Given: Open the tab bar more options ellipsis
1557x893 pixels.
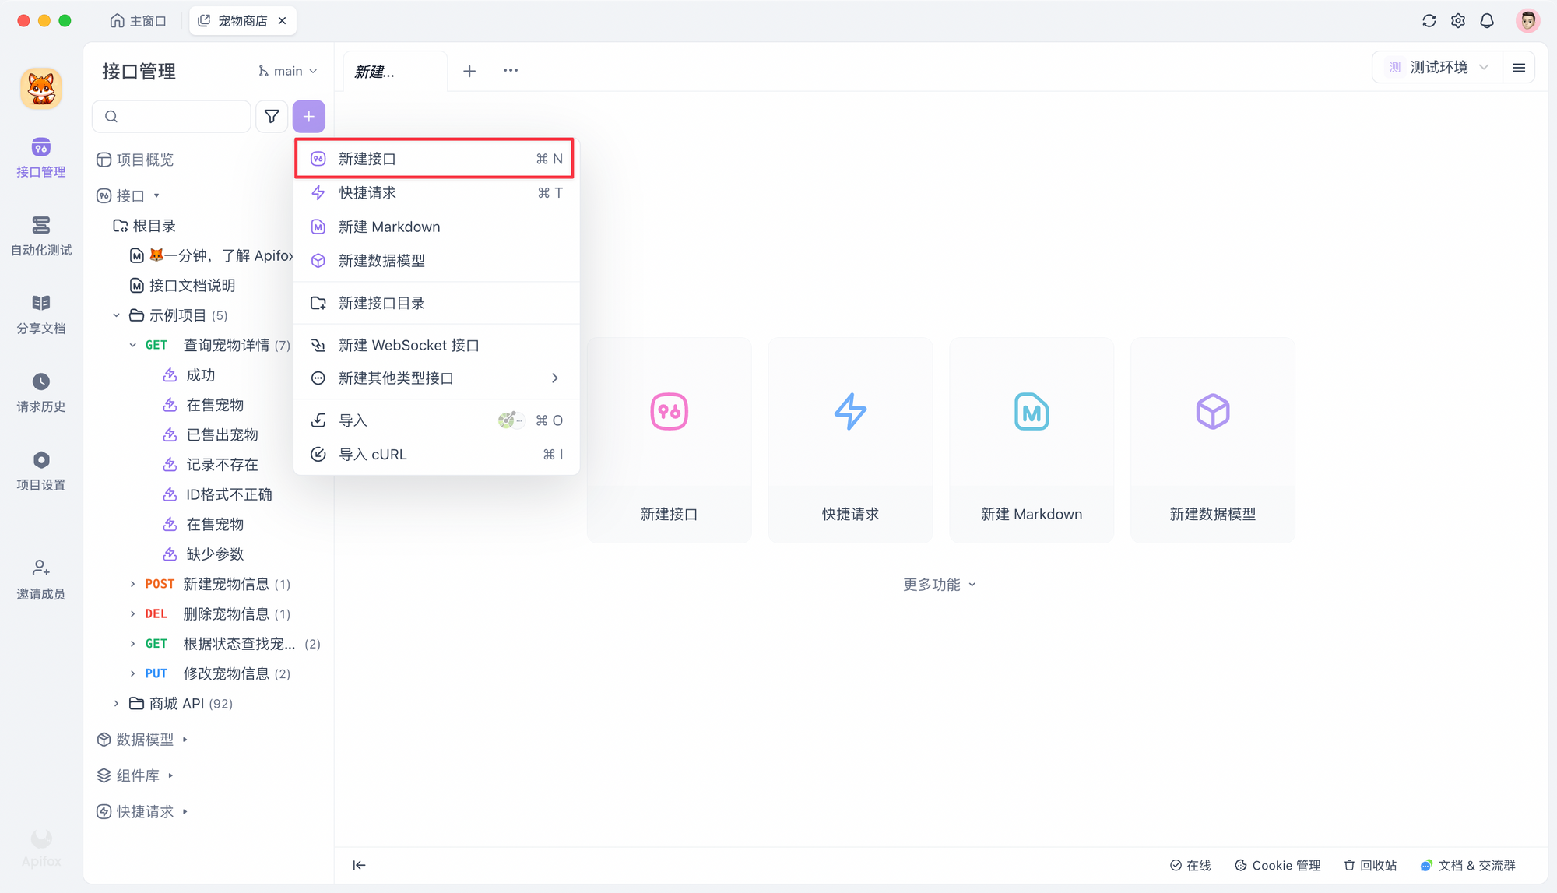Looking at the screenshot, I should (511, 70).
